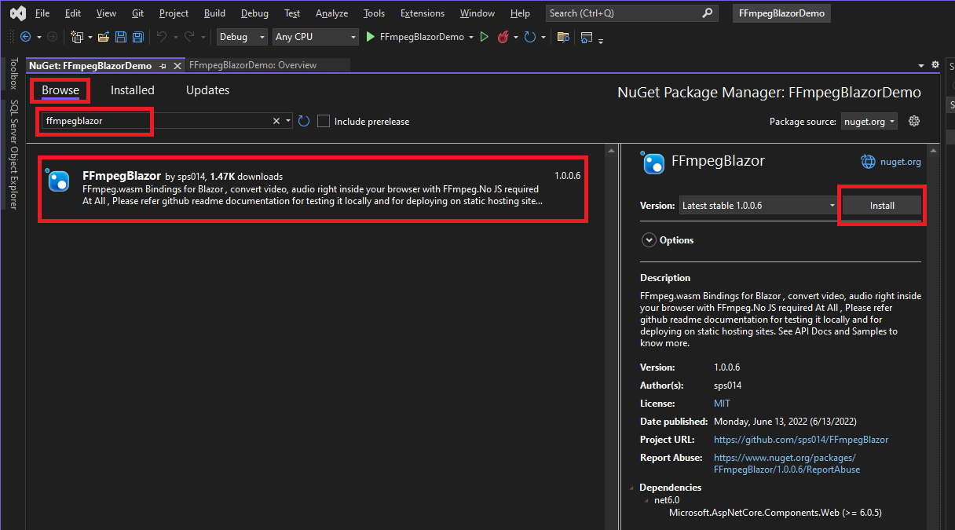Open the Any CPU platform dropdown
Screen dimensions: 955x530
point(316,37)
